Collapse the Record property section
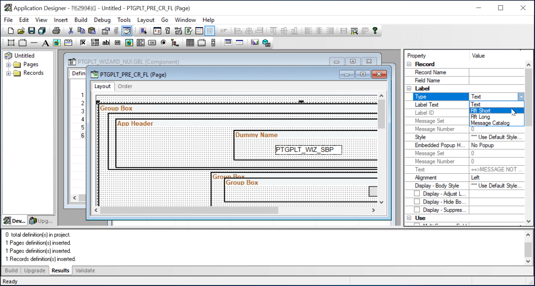 [x=409, y=64]
